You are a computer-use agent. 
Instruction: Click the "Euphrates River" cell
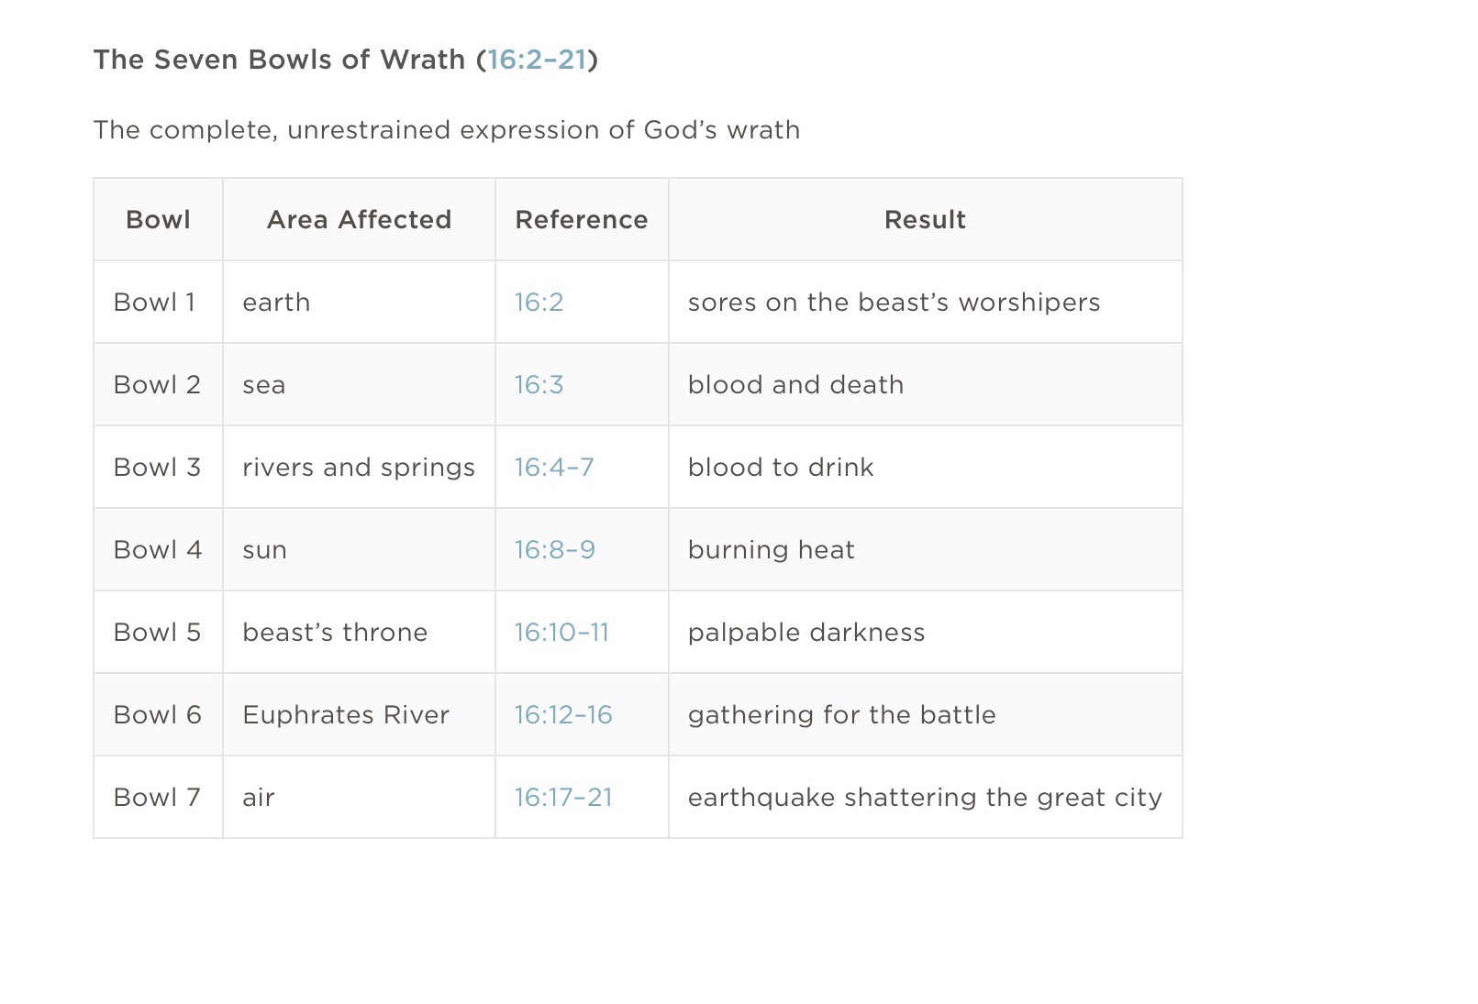coord(346,715)
